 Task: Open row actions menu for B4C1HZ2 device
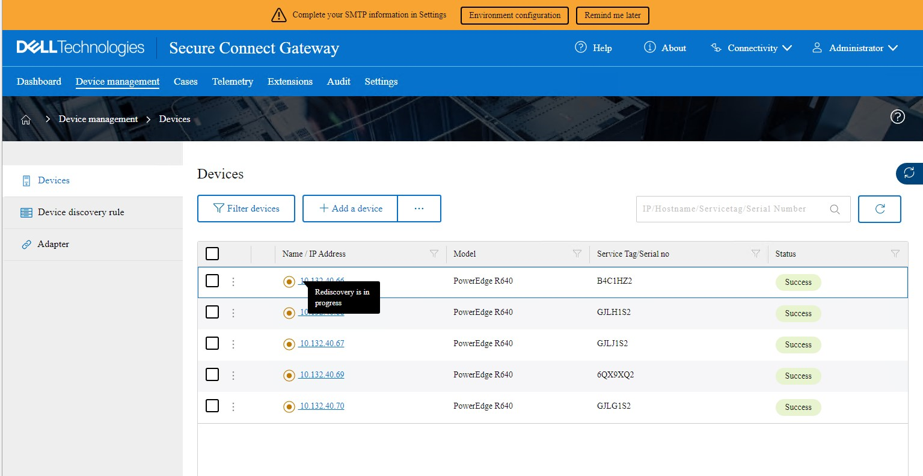coord(233,281)
